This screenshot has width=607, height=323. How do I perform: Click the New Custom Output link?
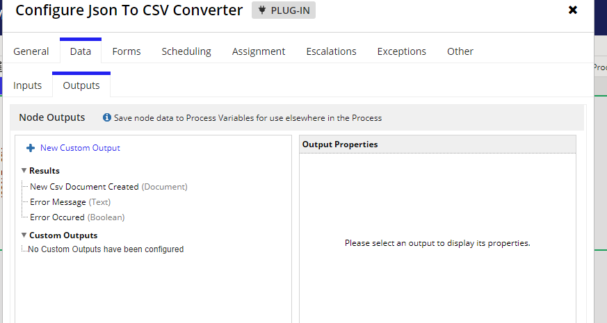point(80,148)
